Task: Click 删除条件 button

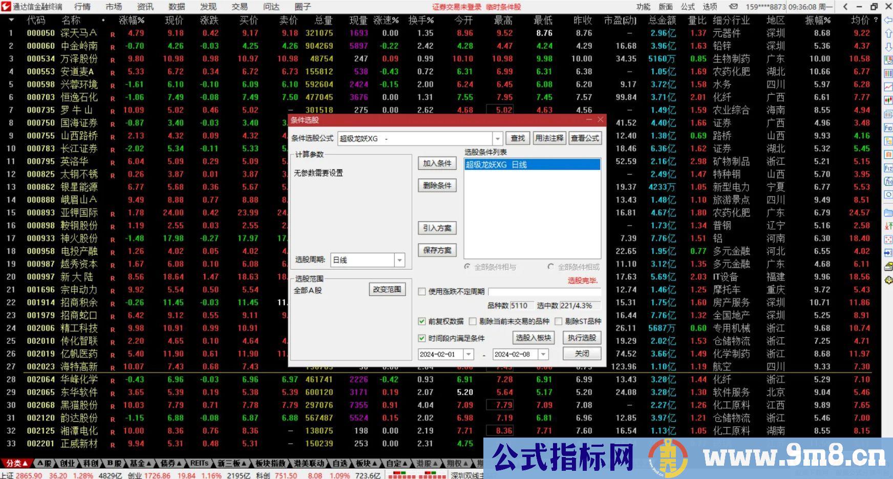Action: 437,185
